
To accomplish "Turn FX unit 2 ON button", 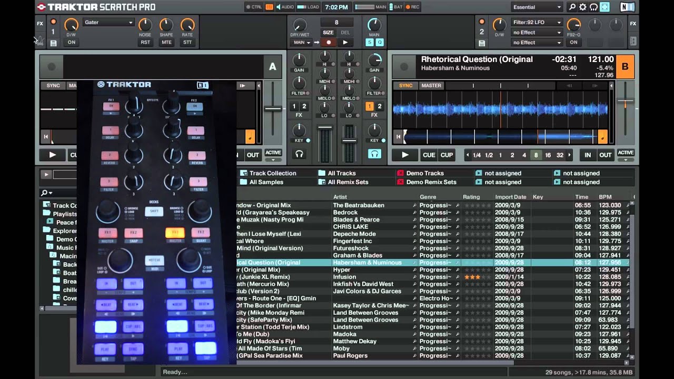I will [x=573, y=42].
